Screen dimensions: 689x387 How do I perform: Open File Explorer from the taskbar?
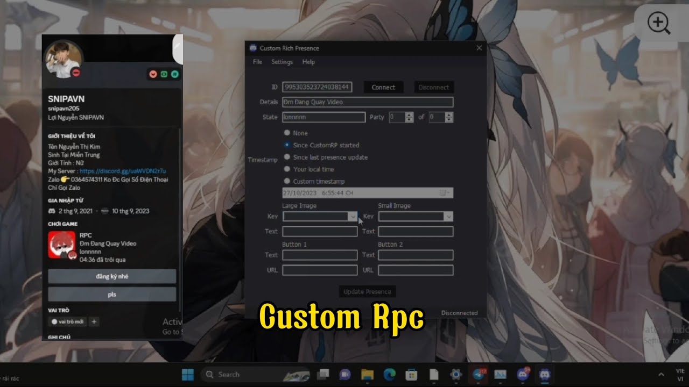[367, 374]
